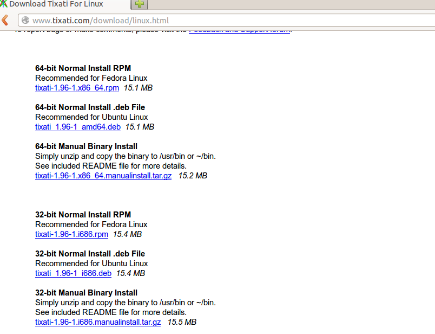
Task: Open a new tab with plus icon
Action: coord(140,4)
